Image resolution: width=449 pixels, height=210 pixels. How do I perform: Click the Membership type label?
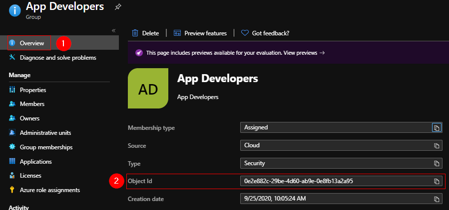(151, 128)
